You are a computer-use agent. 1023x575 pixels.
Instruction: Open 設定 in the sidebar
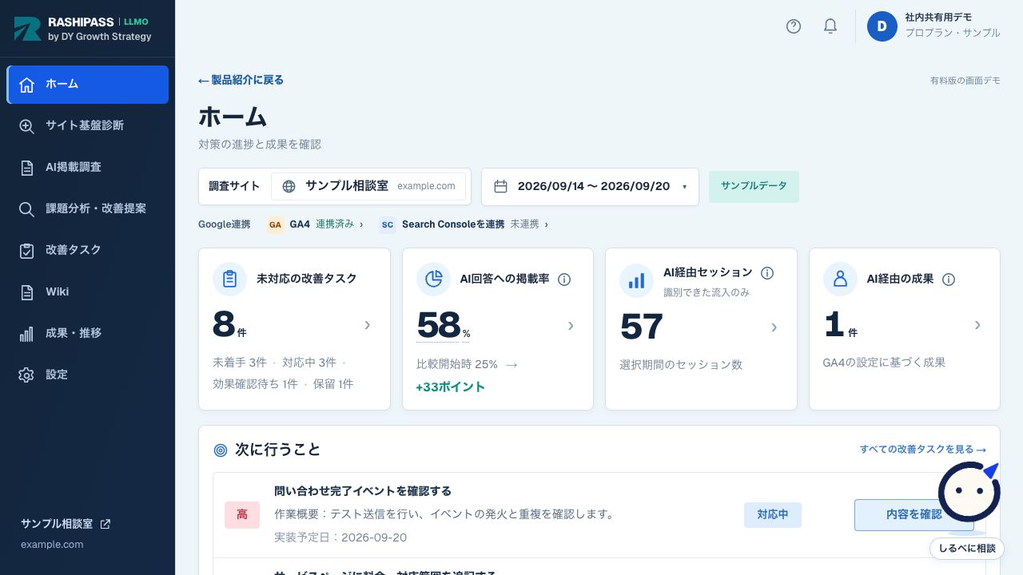(88, 375)
